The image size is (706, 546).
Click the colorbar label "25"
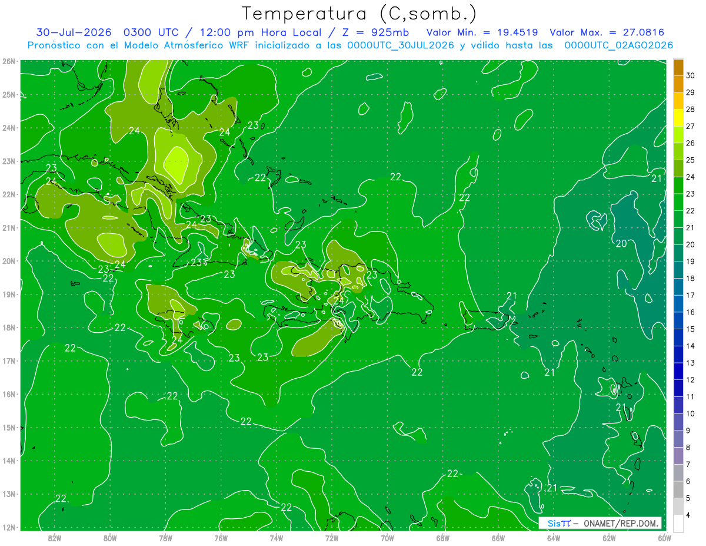point(691,160)
